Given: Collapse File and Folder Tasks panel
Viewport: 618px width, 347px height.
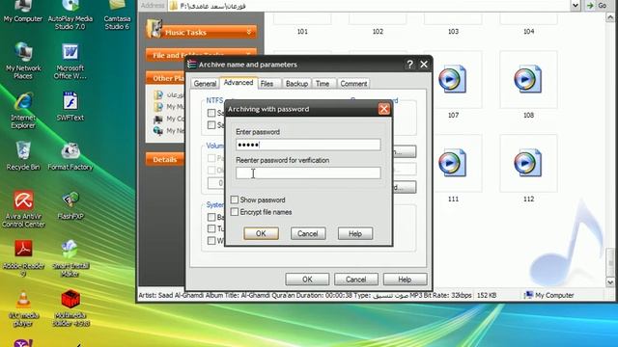Looking at the screenshot, I should 249,54.
